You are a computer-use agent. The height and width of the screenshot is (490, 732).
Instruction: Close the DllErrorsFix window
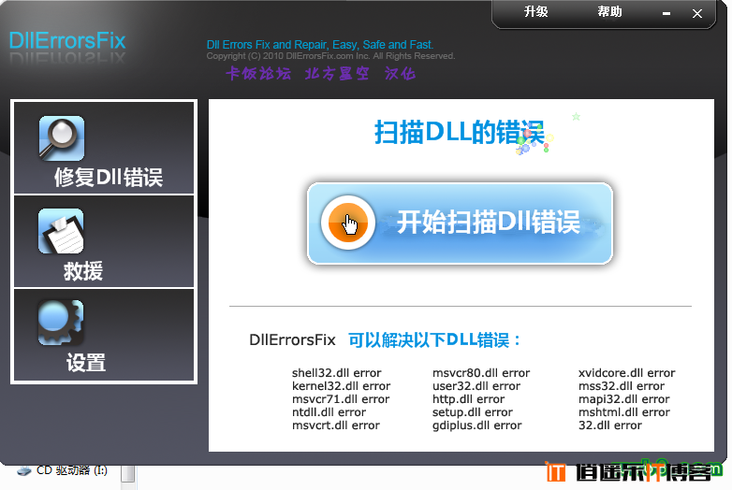[x=697, y=13]
